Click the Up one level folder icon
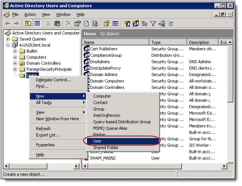 click(x=28, y=23)
